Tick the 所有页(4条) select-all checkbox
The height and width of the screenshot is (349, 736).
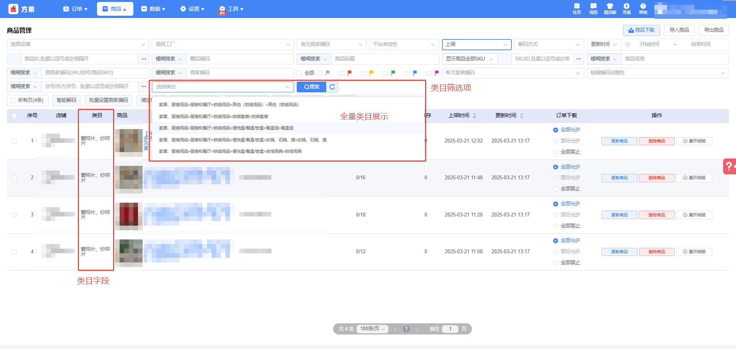pyautogui.click(x=13, y=100)
